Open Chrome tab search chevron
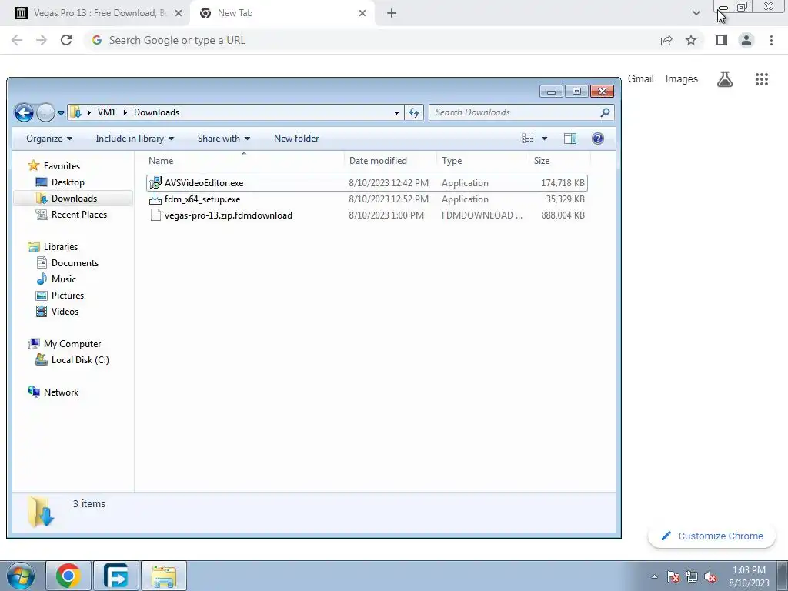The height and width of the screenshot is (591, 788). (x=696, y=13)
